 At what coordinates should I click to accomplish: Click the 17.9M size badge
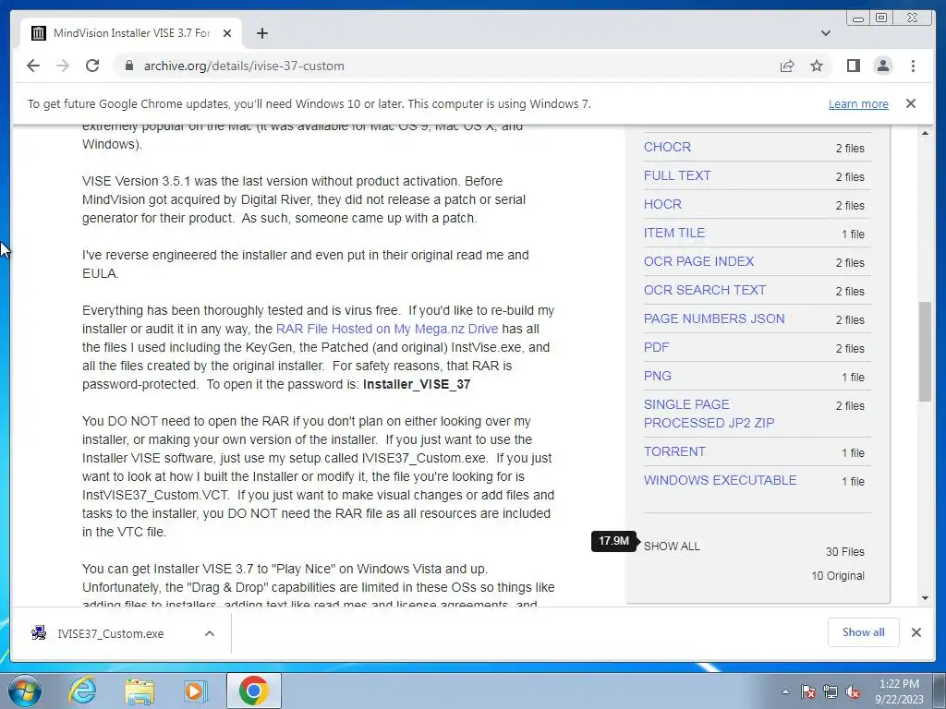tap(613, 541)
